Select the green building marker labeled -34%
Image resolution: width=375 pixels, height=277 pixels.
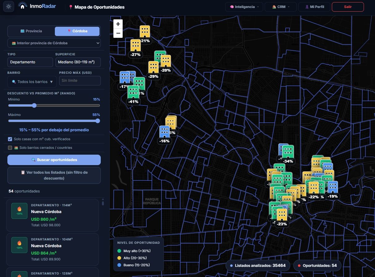point(288,152)
